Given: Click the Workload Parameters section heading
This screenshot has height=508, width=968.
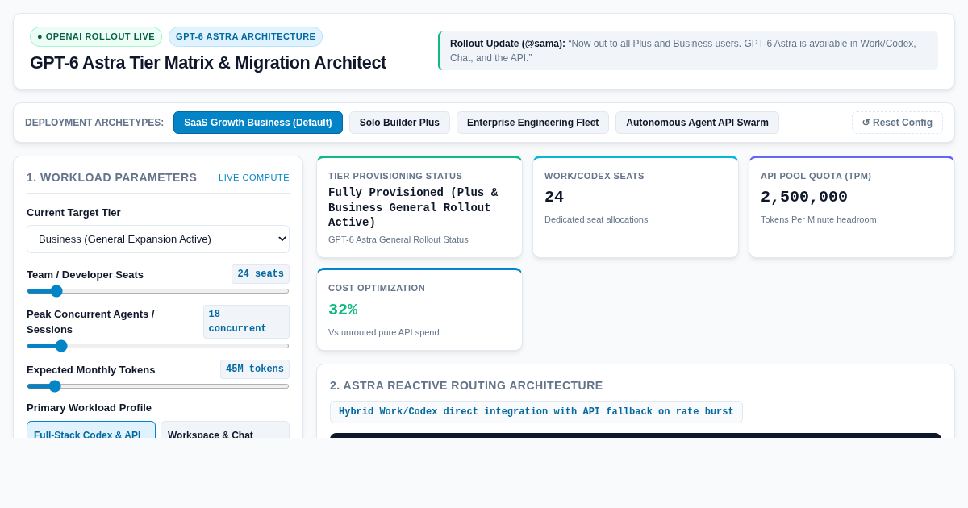Looking at the screenshot, I should pyautogui.click(x=111, y=177).
